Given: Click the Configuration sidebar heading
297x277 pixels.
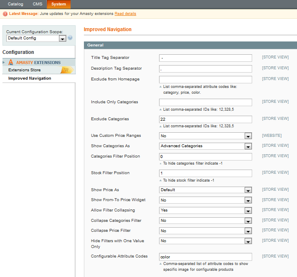Looking at the screenshot, I should click(18, 52).
